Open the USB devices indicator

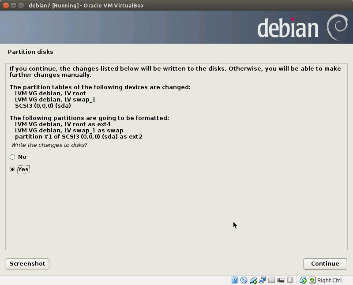pyautogui.click(x=253, y=280)
